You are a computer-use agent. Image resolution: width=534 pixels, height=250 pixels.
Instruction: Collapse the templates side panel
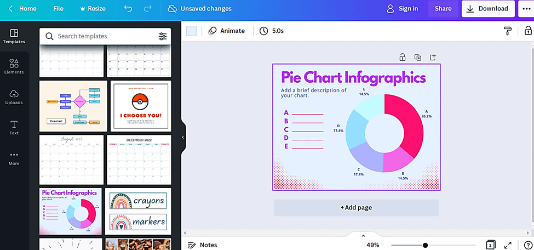click(183, 137)
